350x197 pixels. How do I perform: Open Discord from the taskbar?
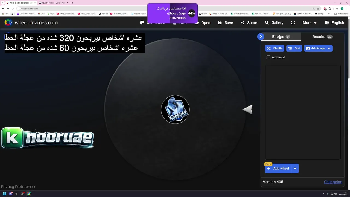click(11, 194)
